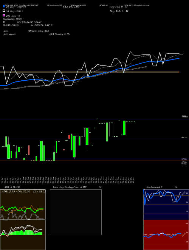
Task: Click the 'ADX signal:' label
Action: pos(9,34)
